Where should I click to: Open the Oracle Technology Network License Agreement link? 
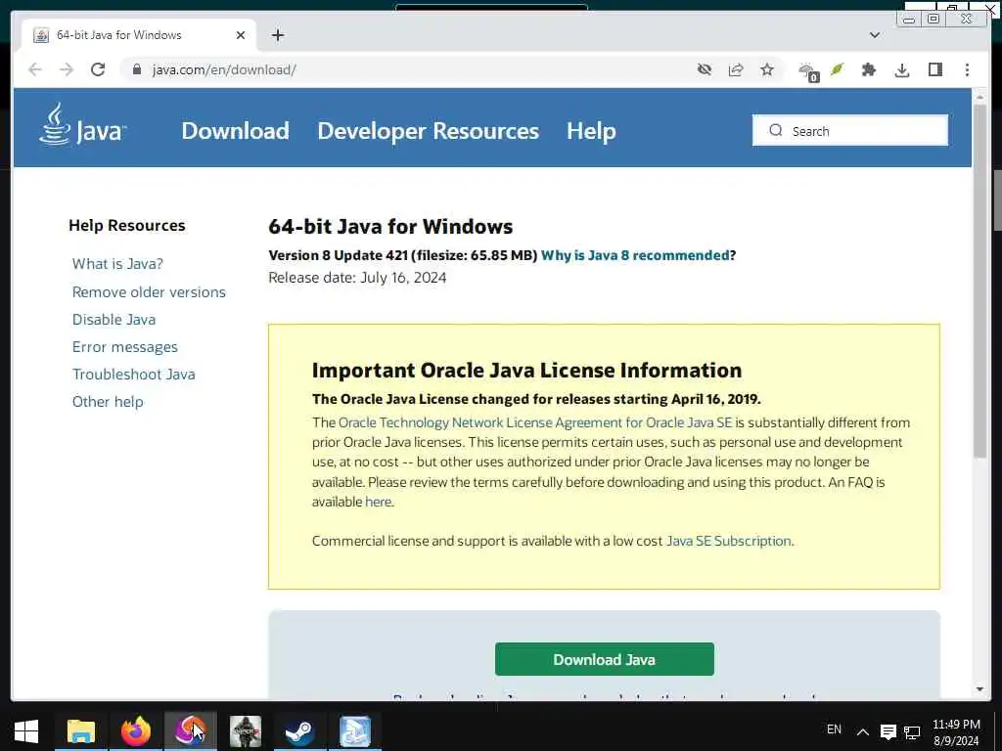[535, 422]
